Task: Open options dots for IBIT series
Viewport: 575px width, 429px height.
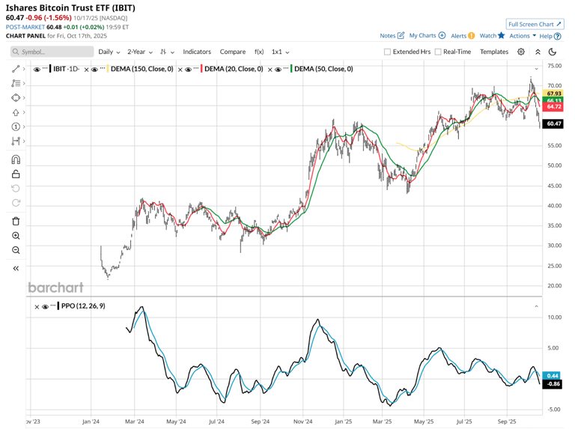Action: coord(45,69)
